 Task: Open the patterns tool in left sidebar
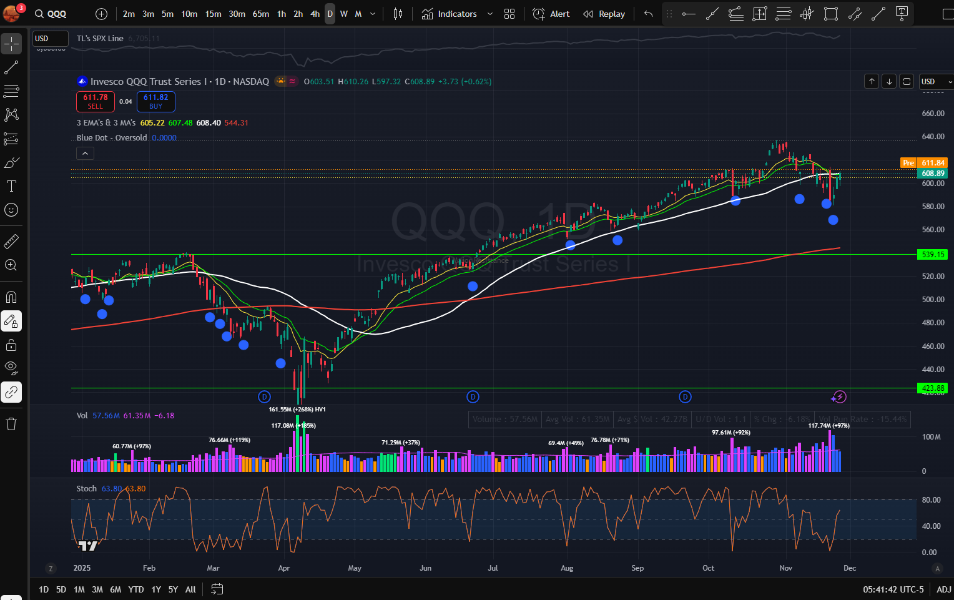pos(11,115)
